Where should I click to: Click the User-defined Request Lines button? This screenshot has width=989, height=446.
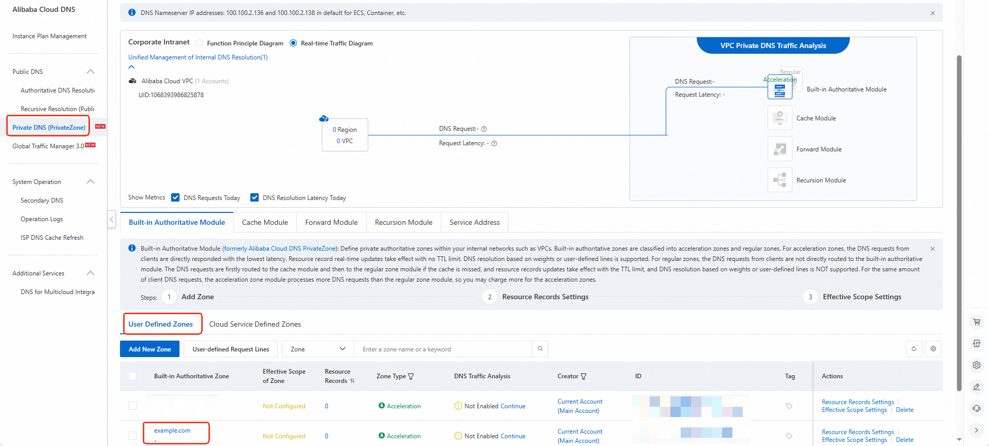[x=231, y=349]
